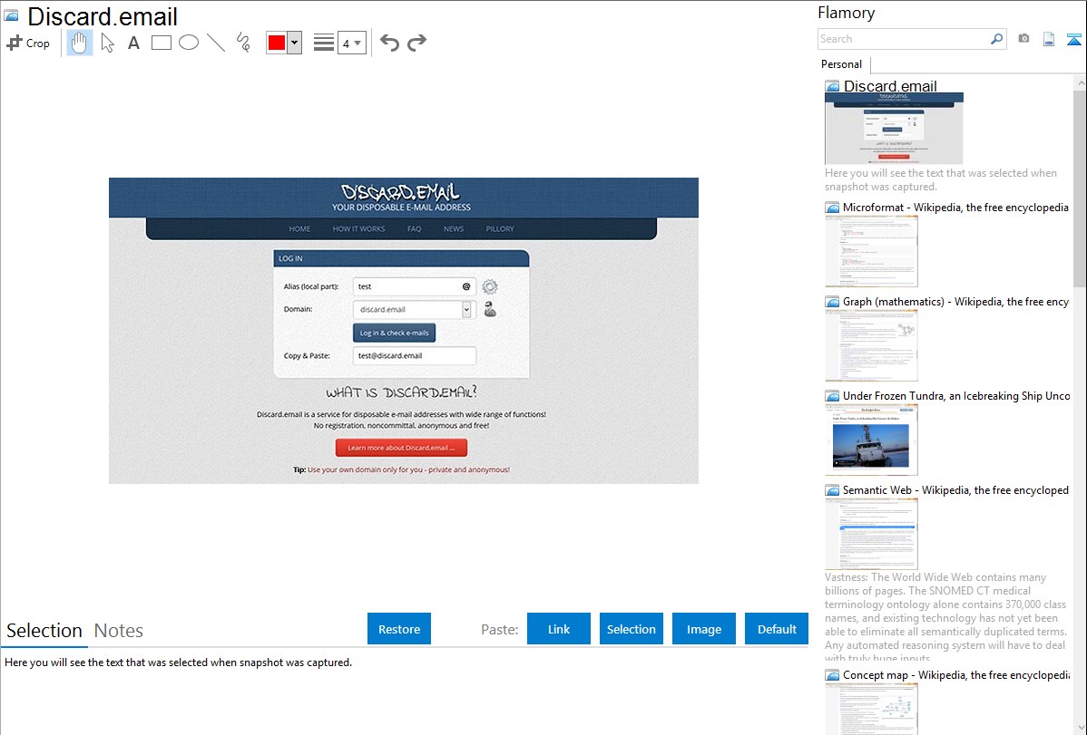Select the Concept map - Wikipedia snapshot title

click(x=956, y=674)
